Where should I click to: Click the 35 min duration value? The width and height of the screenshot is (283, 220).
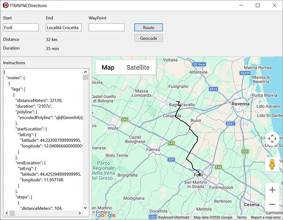pyautogui.click(x=52, y=48)
